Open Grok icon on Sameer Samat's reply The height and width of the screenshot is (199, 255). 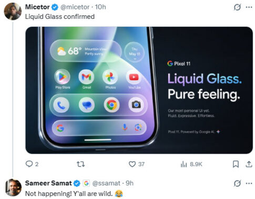(237, 183)
